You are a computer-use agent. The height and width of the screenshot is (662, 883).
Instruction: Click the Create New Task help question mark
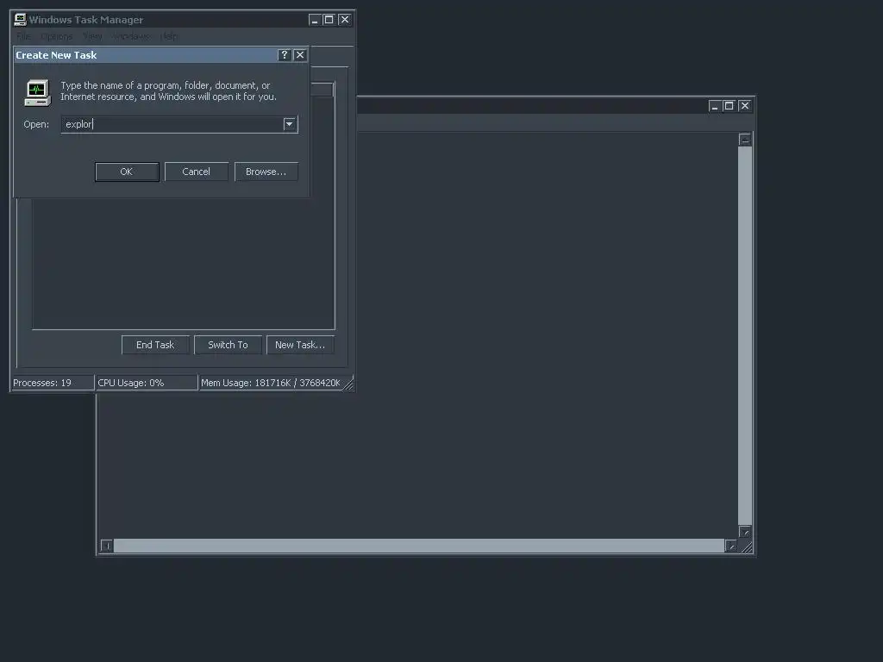tap(285, 54)
